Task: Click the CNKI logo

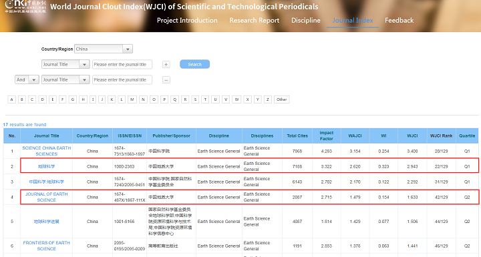Action: tap(25, 6)
